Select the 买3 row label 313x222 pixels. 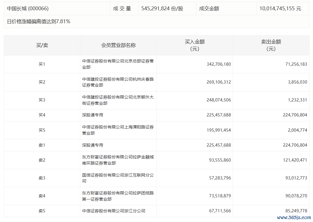click(x=42, y=100)
